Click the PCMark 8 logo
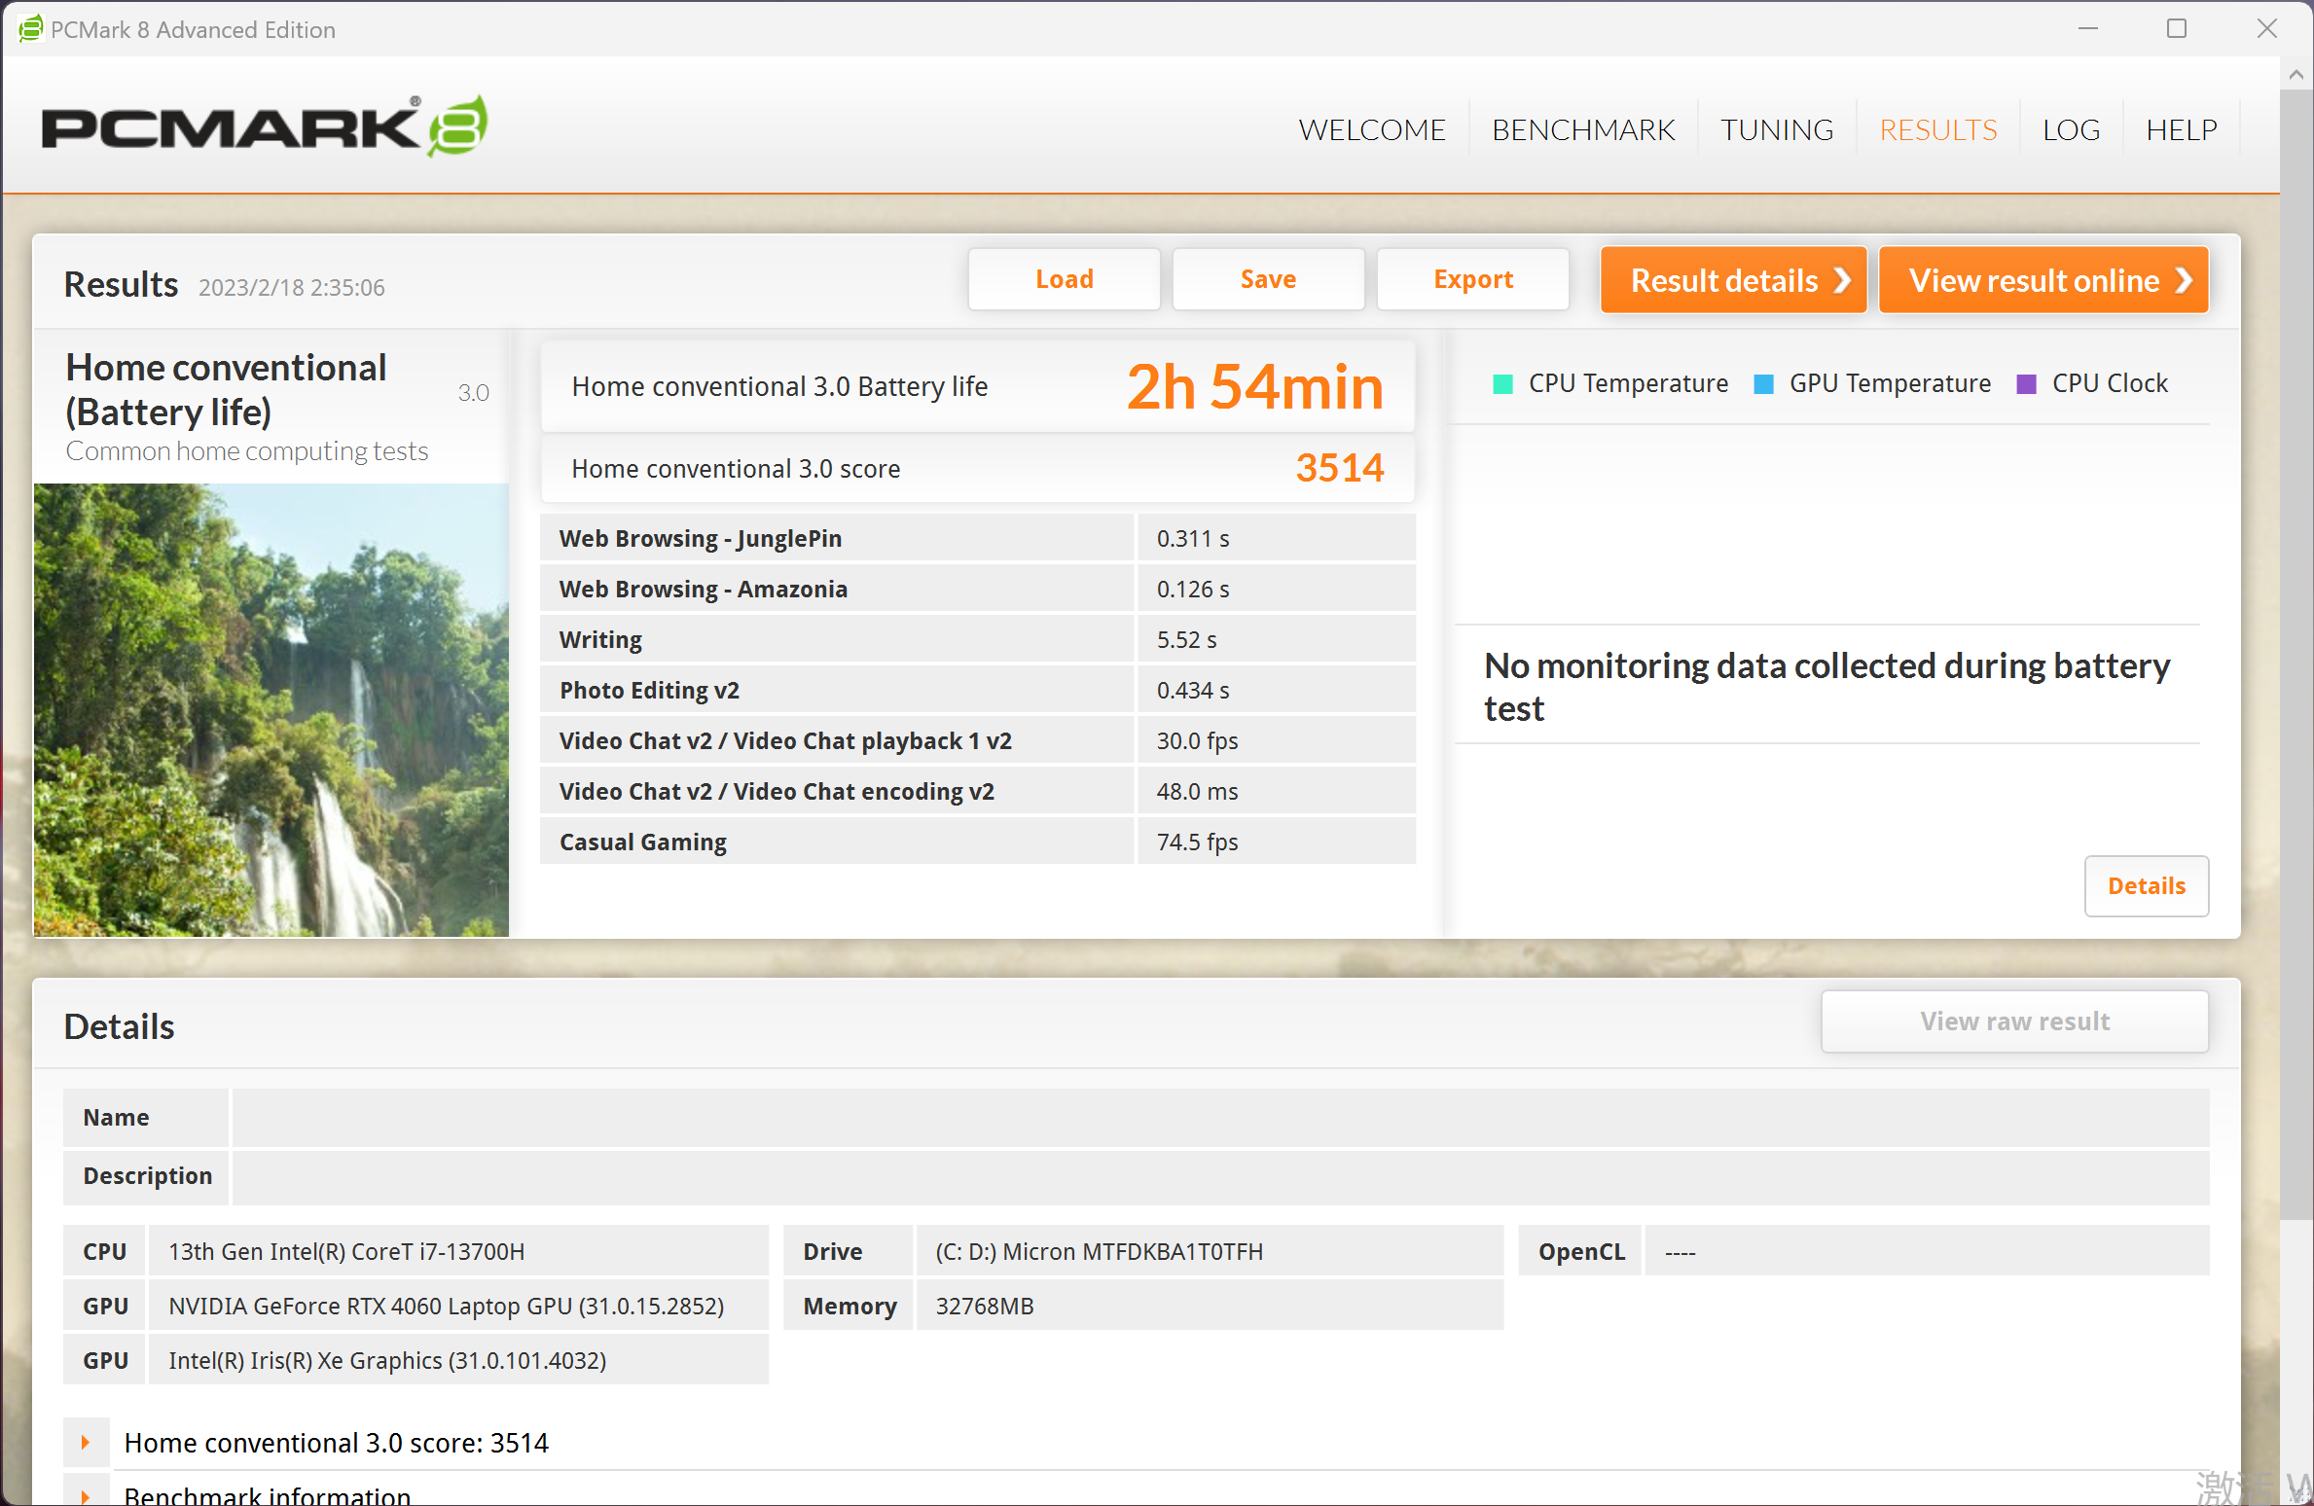 (x=264, y=127)
